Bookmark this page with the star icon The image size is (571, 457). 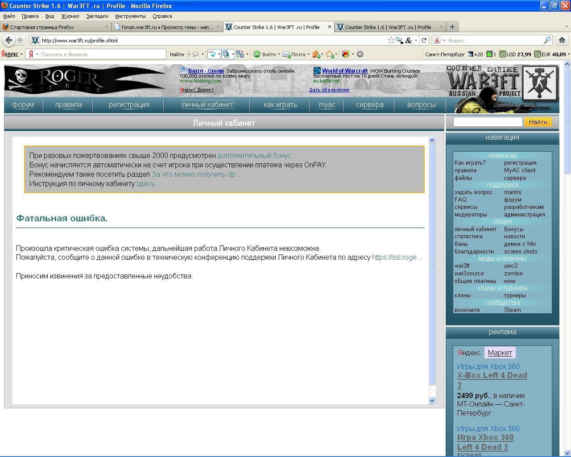[391, 40]
